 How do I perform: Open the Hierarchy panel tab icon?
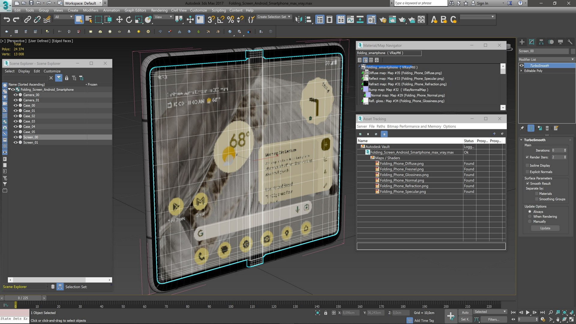[x=541, y=42]
